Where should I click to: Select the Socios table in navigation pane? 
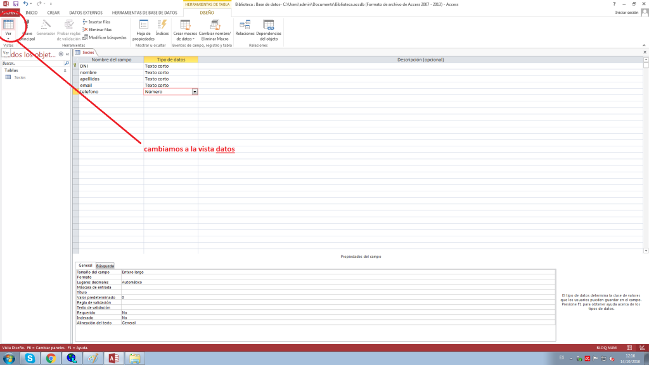point(20,77)
